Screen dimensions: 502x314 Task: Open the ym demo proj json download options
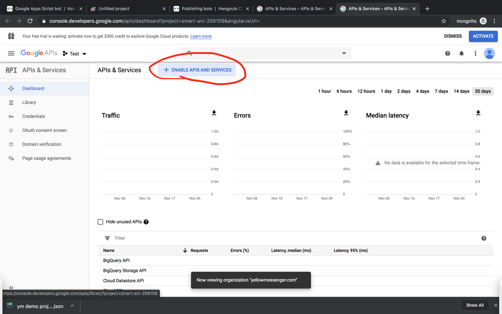coord(72,306)
